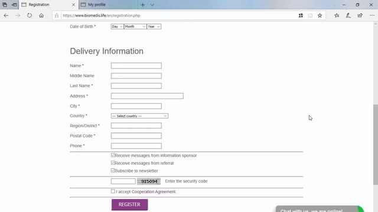This screenshot has height=212, width=378.
Task: Click the Share page icon
Action: 360,15
